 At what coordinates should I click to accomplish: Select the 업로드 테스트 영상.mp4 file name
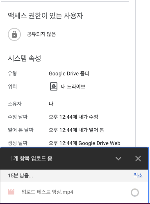(x=48, y=192)
